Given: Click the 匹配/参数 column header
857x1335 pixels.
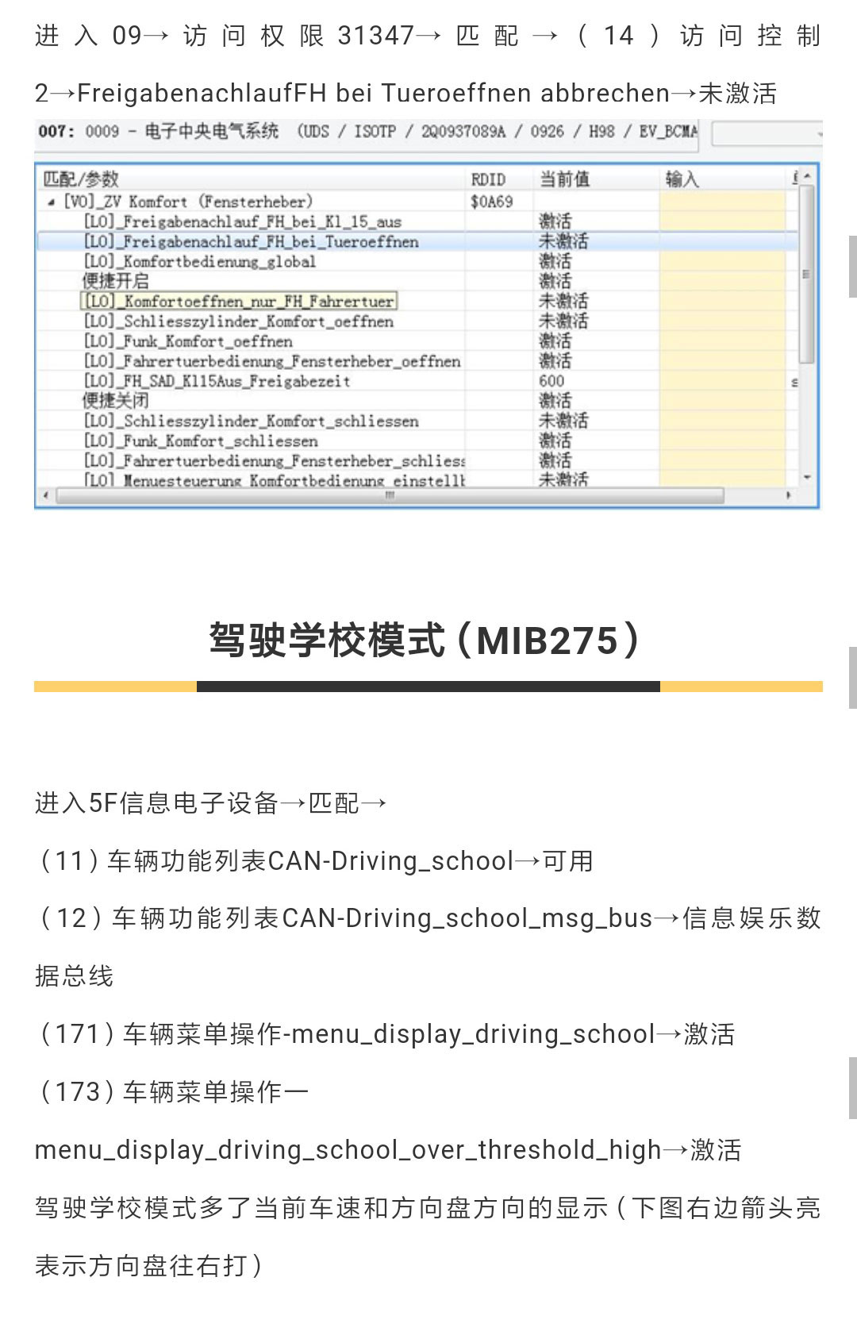Looking at the screenshot, I should point(251,179).
